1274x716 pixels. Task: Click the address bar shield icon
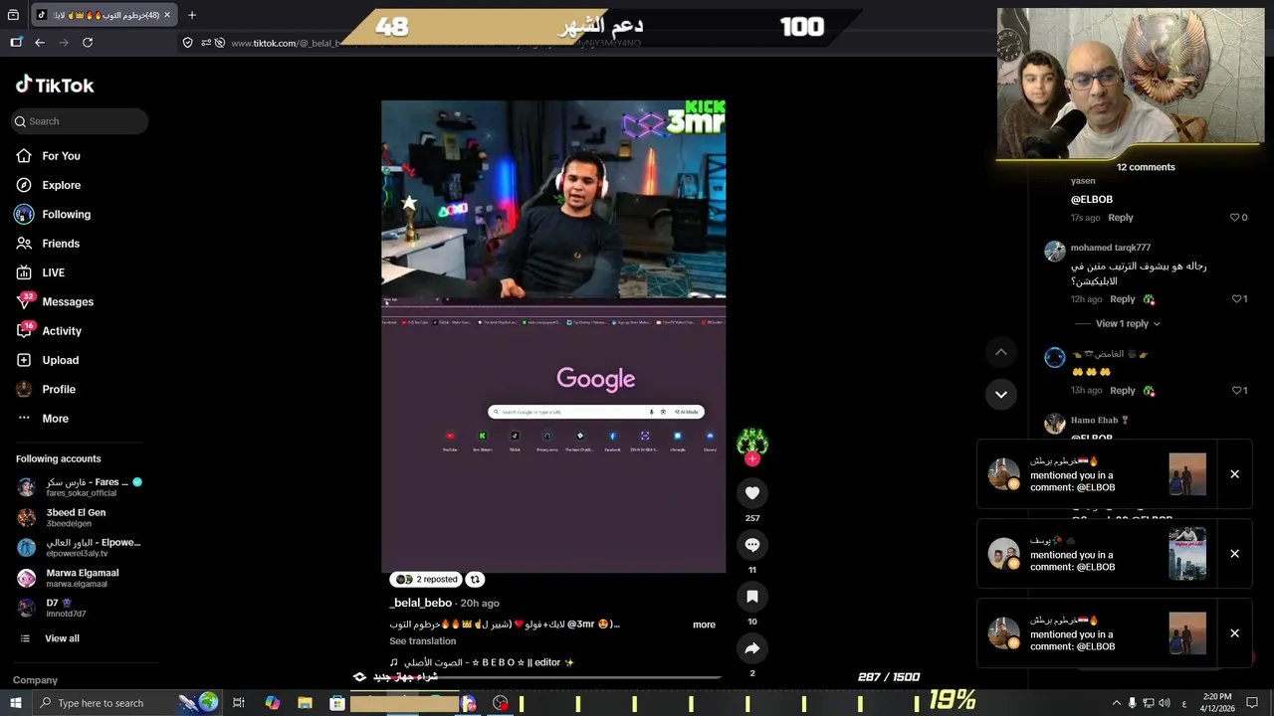[x=187, y=43]
